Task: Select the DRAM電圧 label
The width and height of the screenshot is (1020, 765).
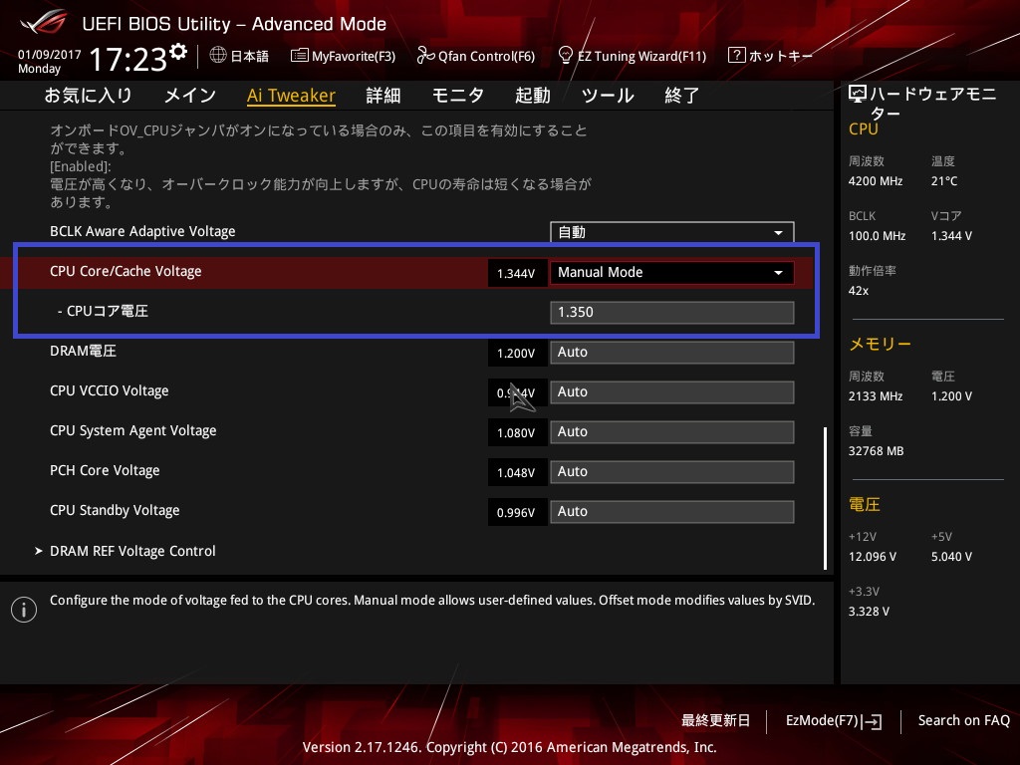Action: (84, 352)
